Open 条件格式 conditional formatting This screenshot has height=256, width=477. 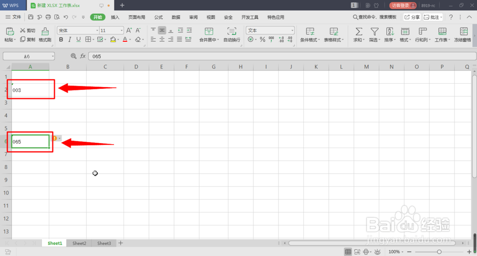[310, 35]
